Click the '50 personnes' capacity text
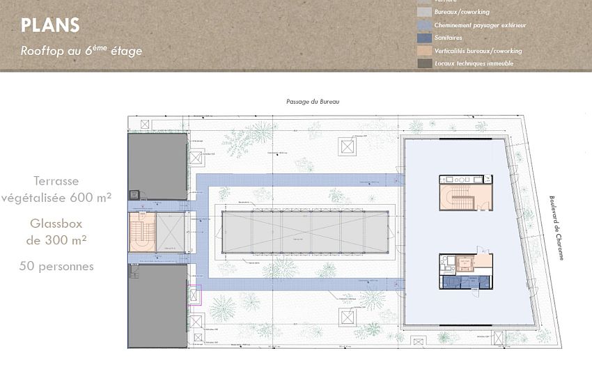The height and width of the screenshot is (376, 592). 57,266
